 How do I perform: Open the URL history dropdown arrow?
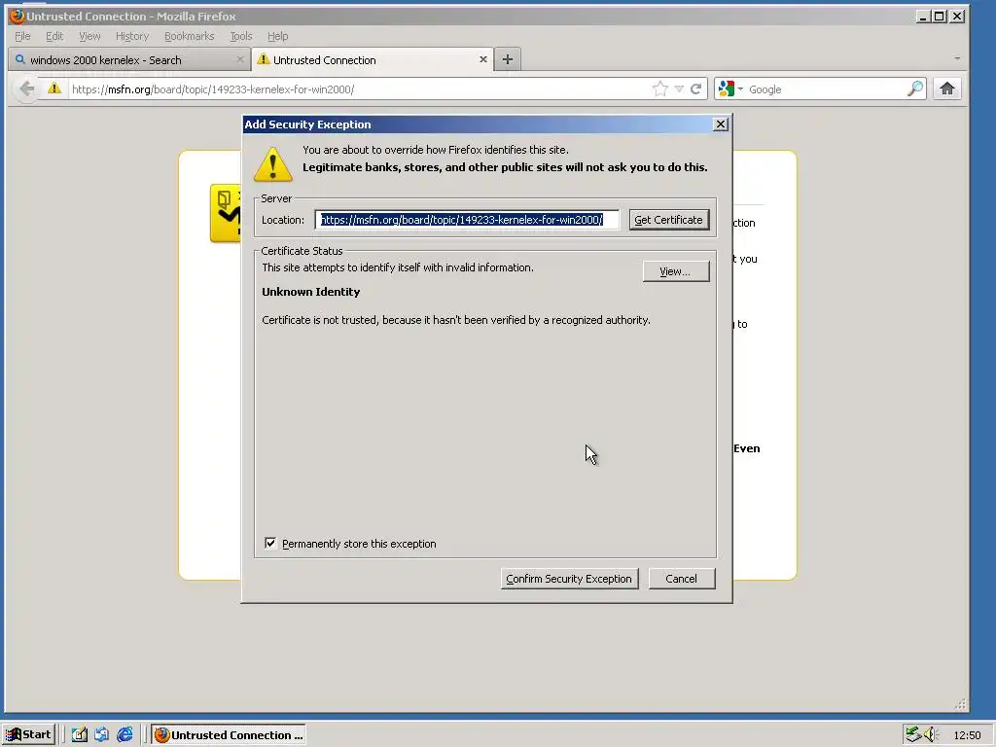pyautogui.click(x=679, y=89)
